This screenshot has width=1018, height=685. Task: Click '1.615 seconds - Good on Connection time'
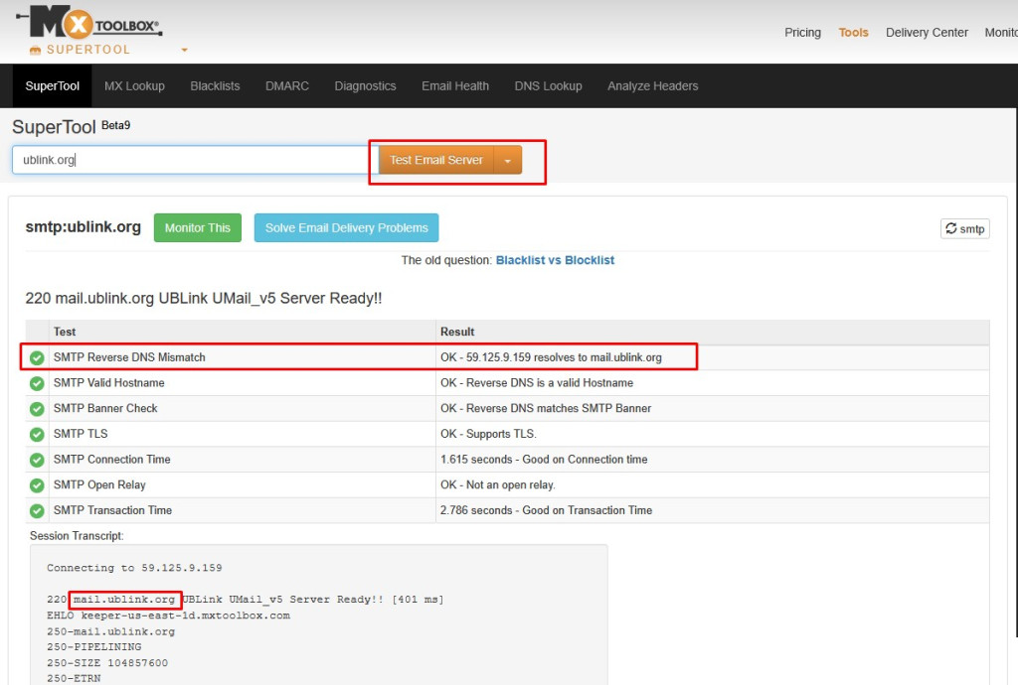tap(544, 460)
